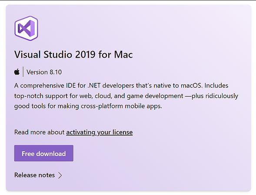This screenshot has width=256, height=195.
Task: Click the Free download button
Action: click(44, 153)
